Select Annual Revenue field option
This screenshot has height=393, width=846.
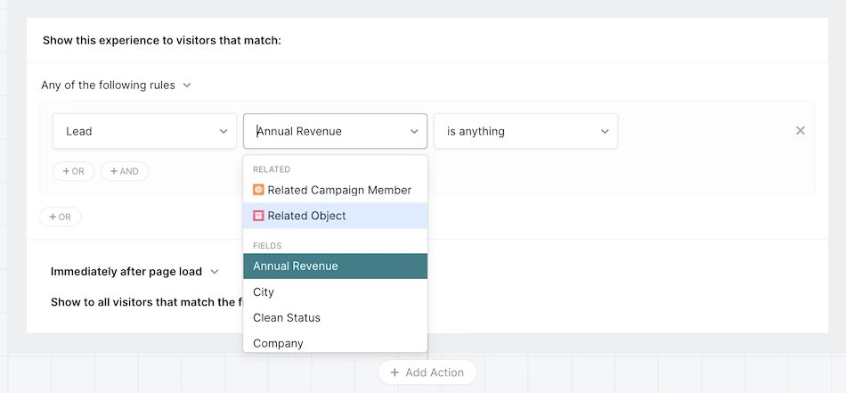pos(335,266)
